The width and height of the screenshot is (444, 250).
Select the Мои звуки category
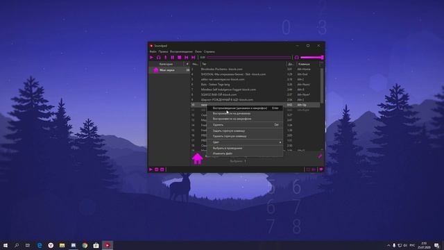169,70
